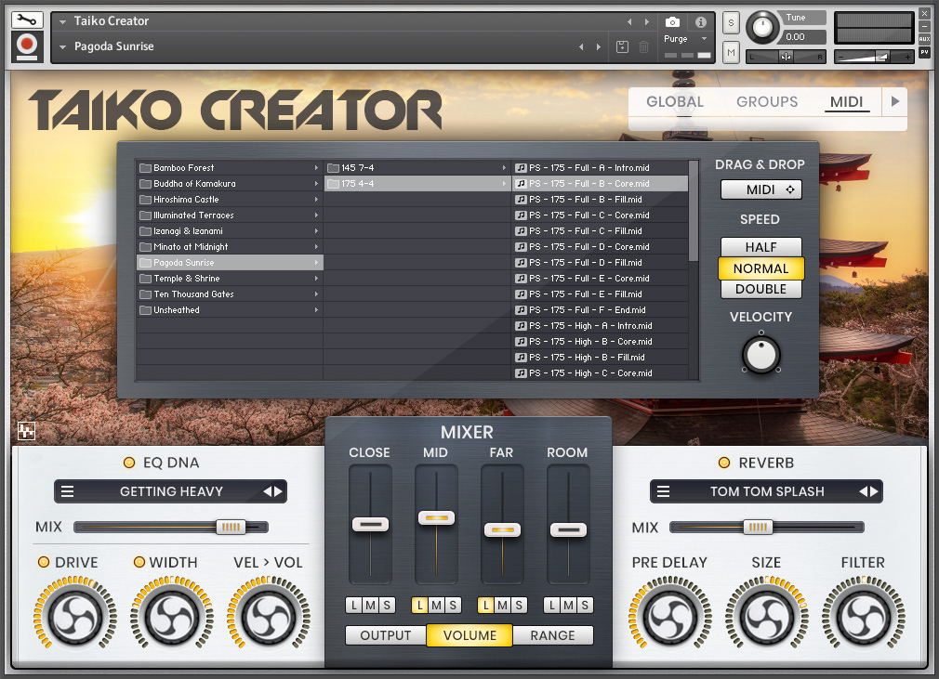Viewport: 939px width, 679px height.
Task: Click the 145 7-4 folder icon
Action: click(x=333, y=168)
